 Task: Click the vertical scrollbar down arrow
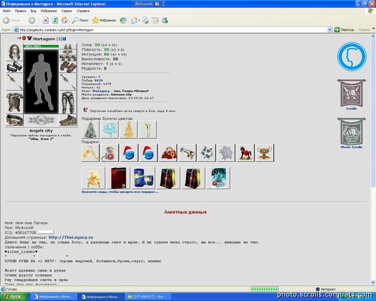click(373, 282)
